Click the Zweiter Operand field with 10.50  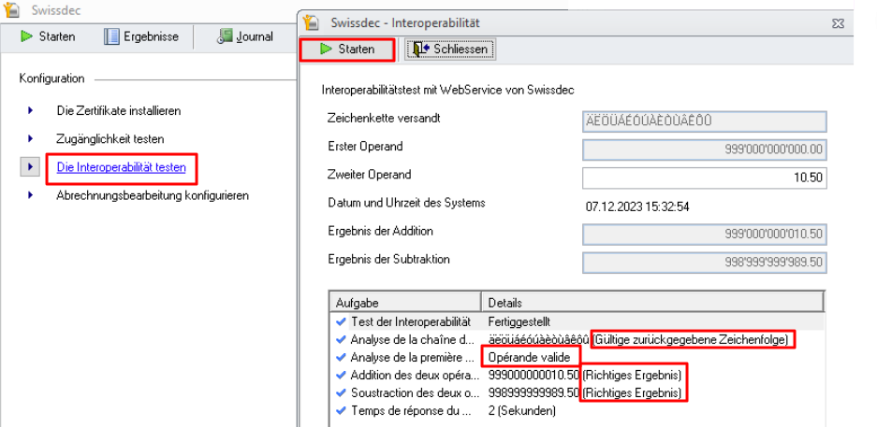click(705, 178)
